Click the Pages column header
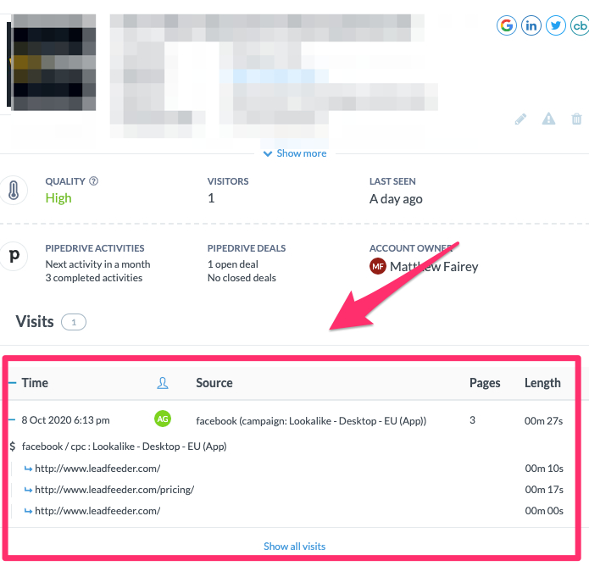This screenshot has width=589, height=566. coord(485,383)
